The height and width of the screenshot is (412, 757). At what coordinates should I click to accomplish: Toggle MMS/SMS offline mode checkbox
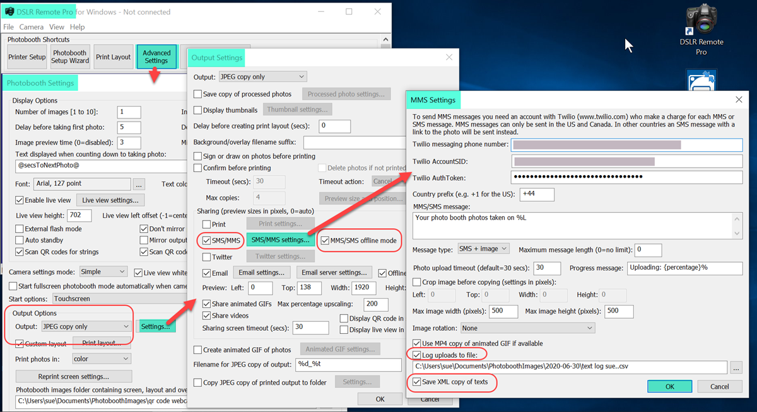click(326, 240)
